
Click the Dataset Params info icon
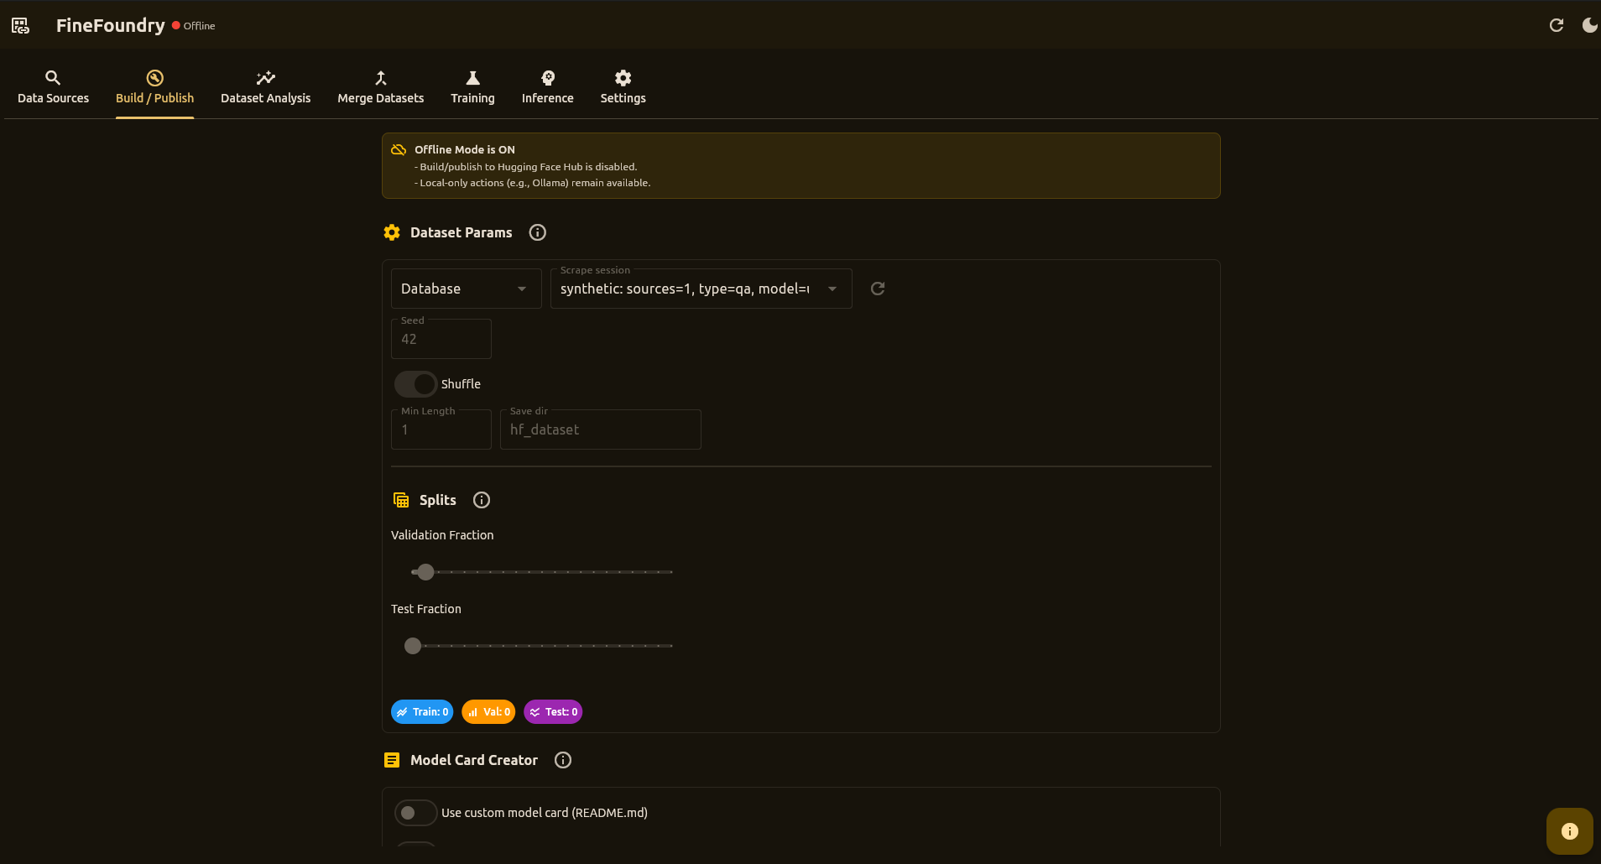[x=536, y=232]
